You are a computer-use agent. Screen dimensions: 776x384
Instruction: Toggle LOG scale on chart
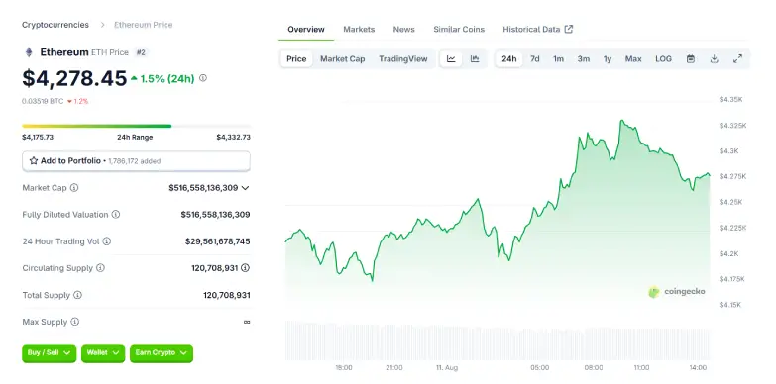(663, 58)
